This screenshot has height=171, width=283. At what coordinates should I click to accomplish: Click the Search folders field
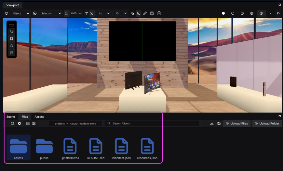pyautogui.click(x=152, y=123)
